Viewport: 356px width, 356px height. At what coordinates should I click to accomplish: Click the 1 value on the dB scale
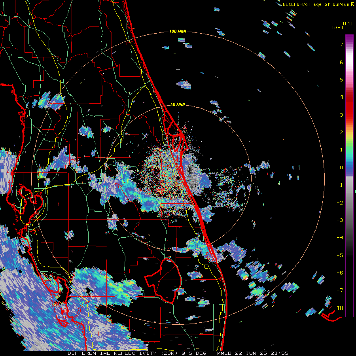point(341,150)
